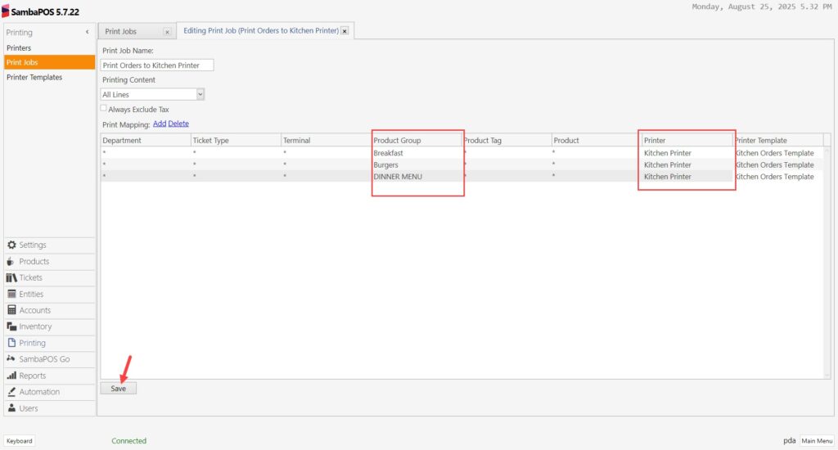Click the Connected status text
Viewport: 838px width, 450px height.
click(x=128, y=441)
